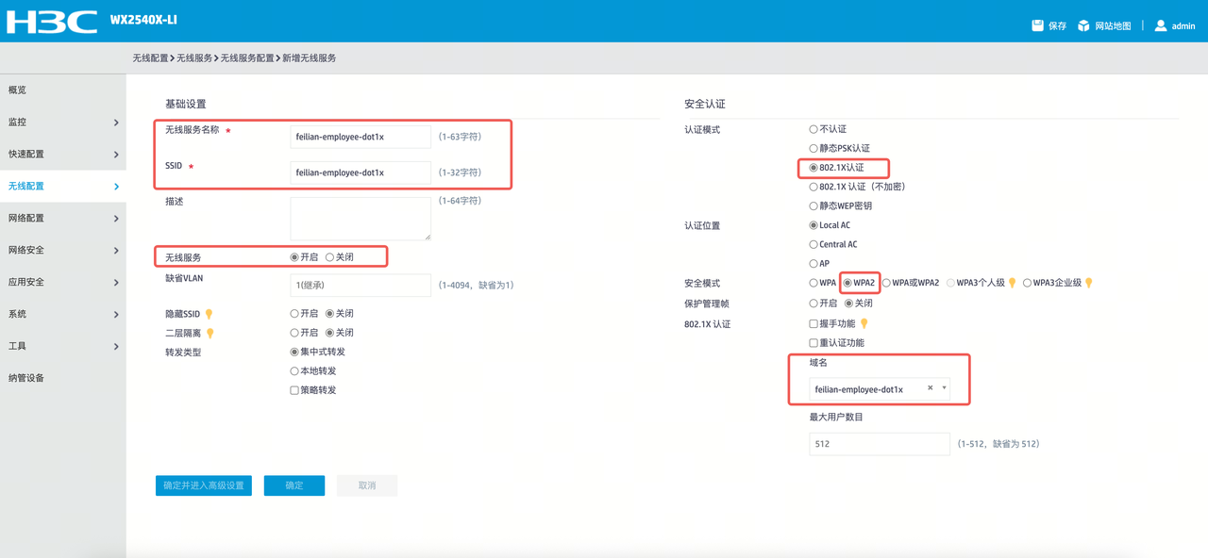Click the hint bulb beside 握手功能
The height and width of the screenshot is (558, 1208).
tap(864, 323)
